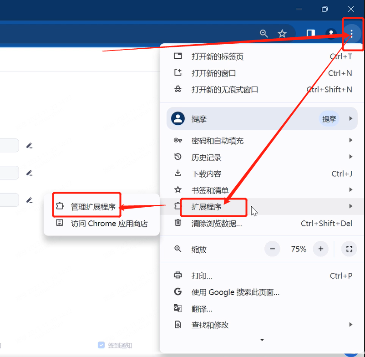Click the bookmarks star icon in menu
The height and width of the screenshot is (357, 365).
(x=178, y=189)
